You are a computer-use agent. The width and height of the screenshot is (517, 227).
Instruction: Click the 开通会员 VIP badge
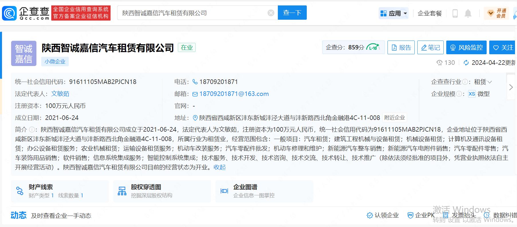pos(497,13)
